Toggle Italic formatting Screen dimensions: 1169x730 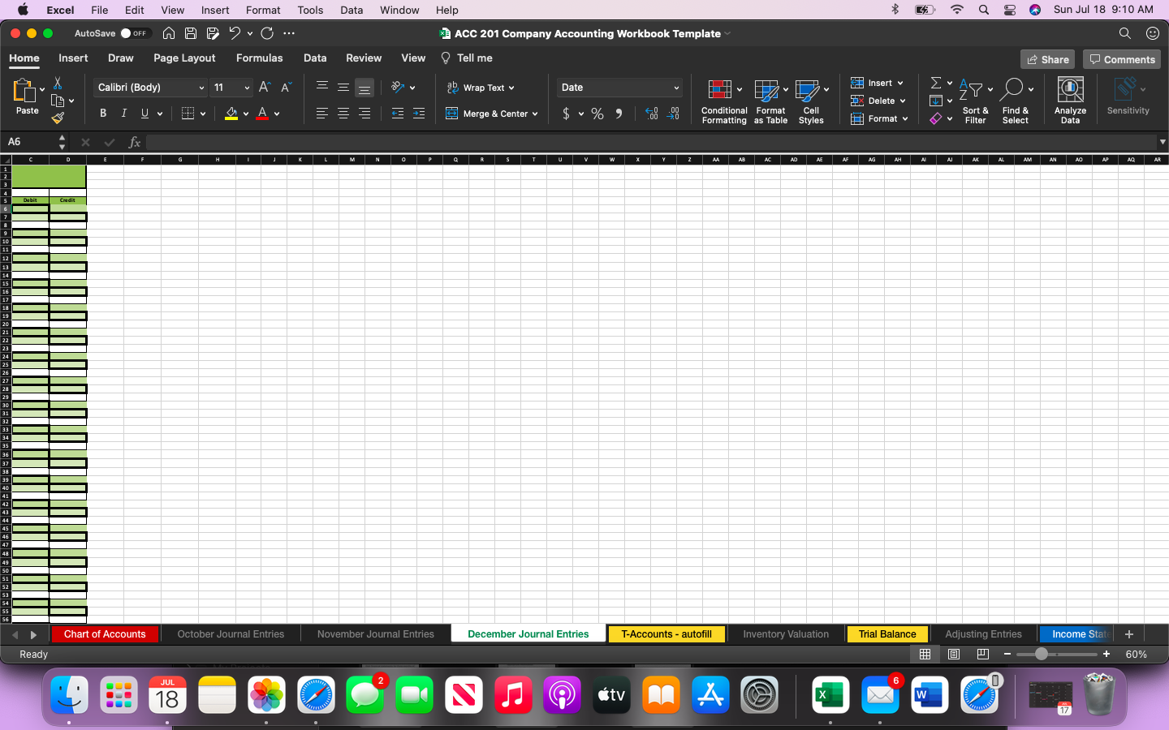124,114
